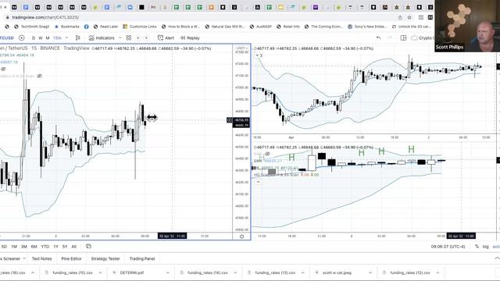Toggle eye icon on lower-right chart indicator

[267, 154]
